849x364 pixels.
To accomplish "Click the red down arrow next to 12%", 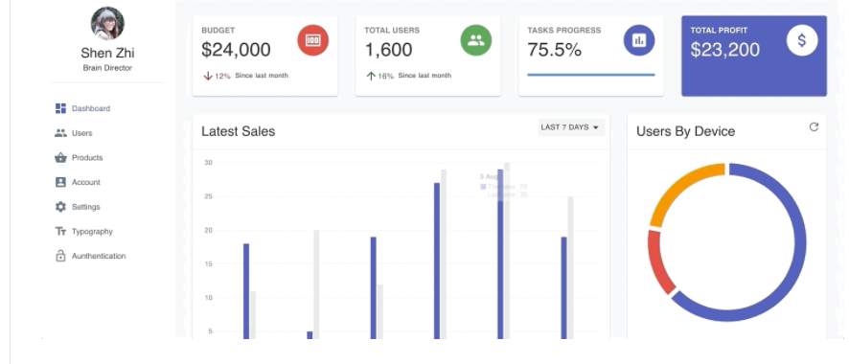I will point(208,76).
